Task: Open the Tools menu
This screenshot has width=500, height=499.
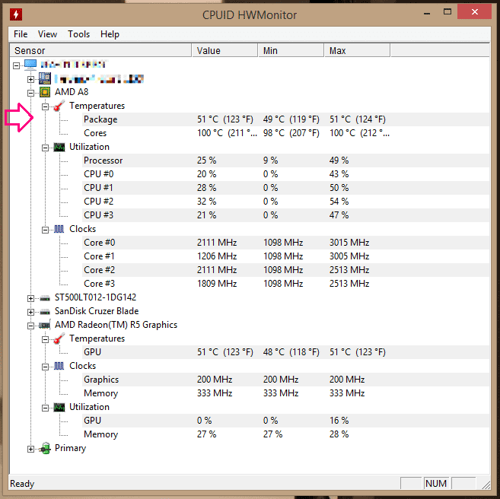Action: click(x=78, y=34)
